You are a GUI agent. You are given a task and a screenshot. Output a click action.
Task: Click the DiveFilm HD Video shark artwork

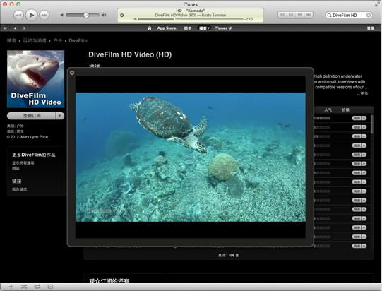[x=35, y=79]
